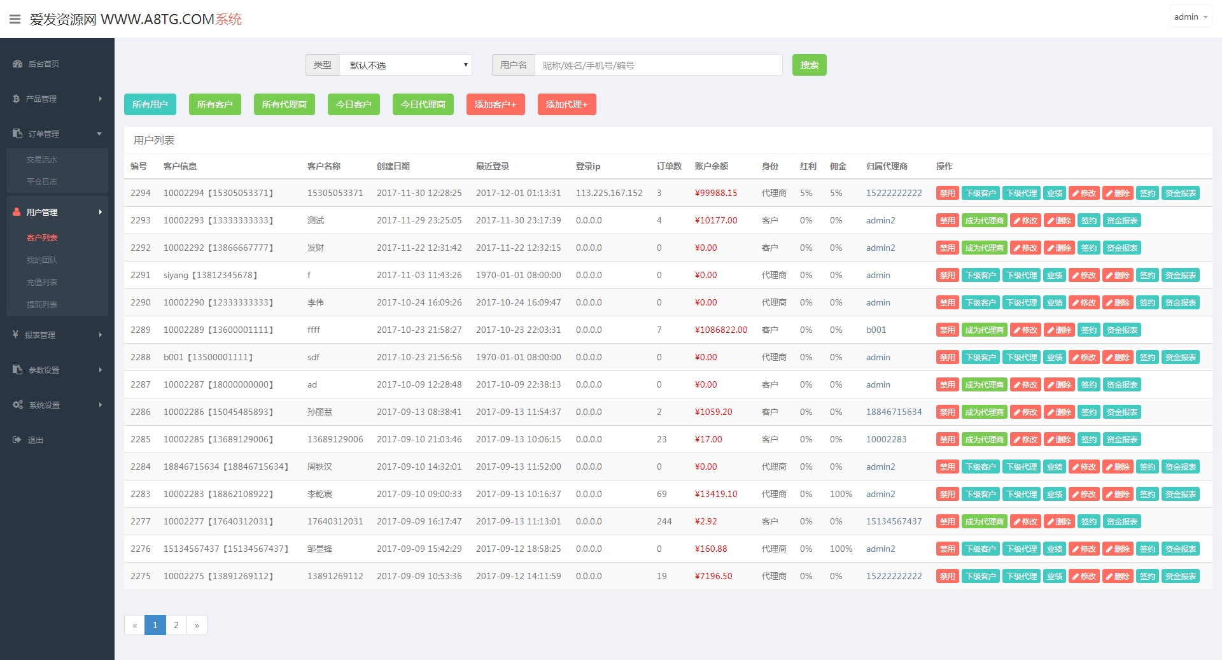This screenshot has height=660, width=1222.
Task: Filter by 今日客户 tab button
Action: 353,104
